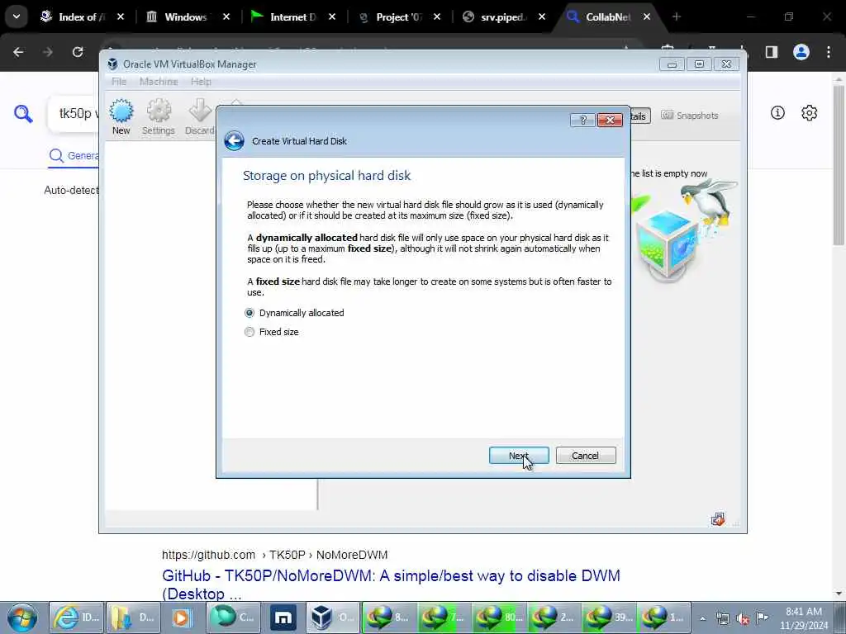Click the Discard arrow icon in VirtualBox

point(200,116)
